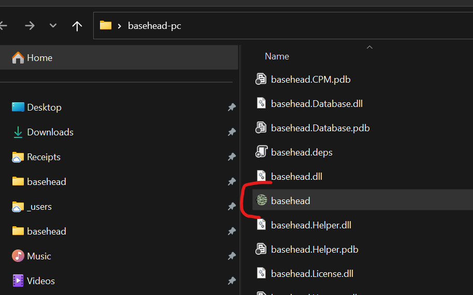Click the pin icon beside _users
The image size is (473, 295).
tap(232, 206)
